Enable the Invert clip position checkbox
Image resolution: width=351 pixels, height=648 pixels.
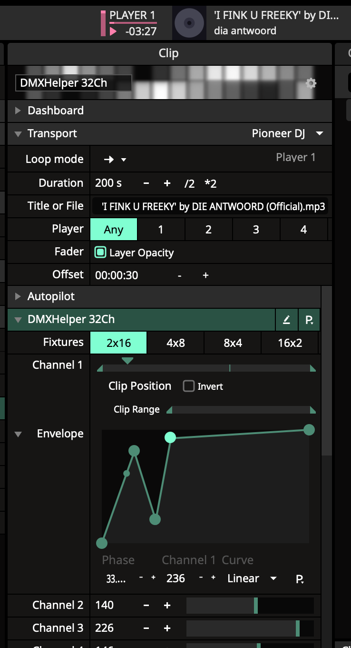coord(189,386)
